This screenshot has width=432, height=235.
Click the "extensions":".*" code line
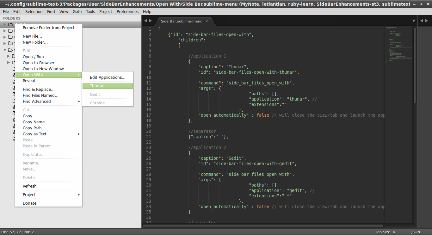tap(270, 196)
